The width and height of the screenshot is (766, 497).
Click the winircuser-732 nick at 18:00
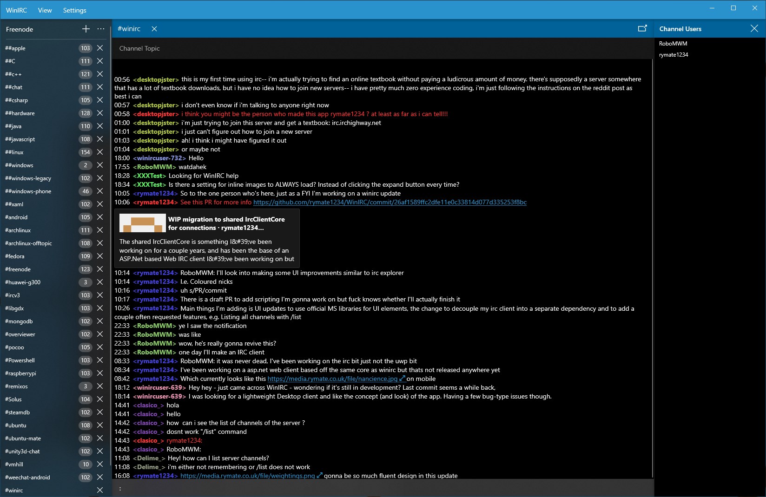click(x=159, y=158)
